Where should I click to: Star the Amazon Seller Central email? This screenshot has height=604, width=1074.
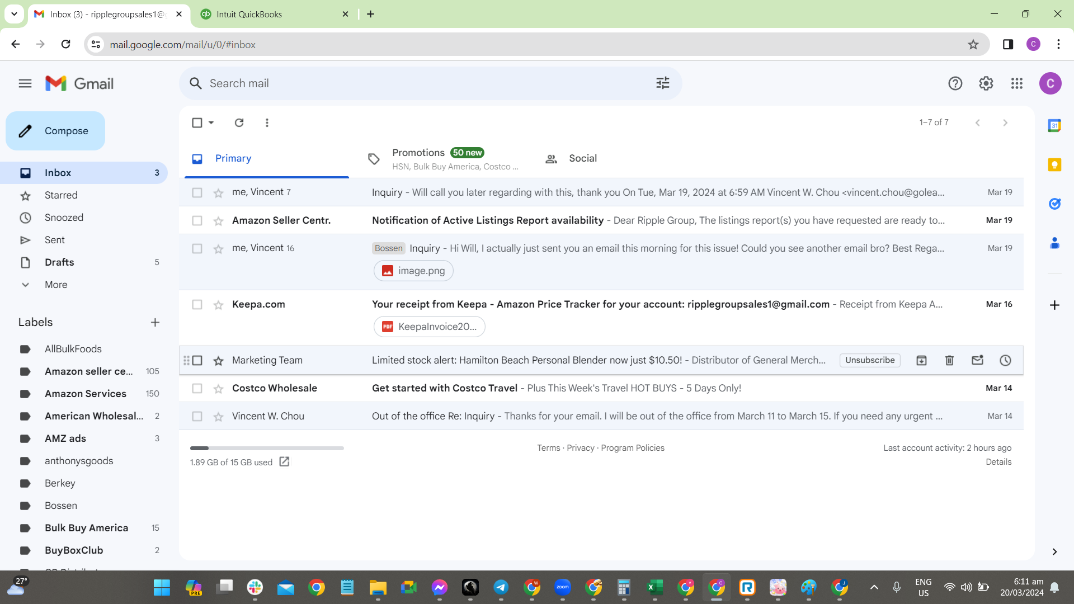coord(218,221)
